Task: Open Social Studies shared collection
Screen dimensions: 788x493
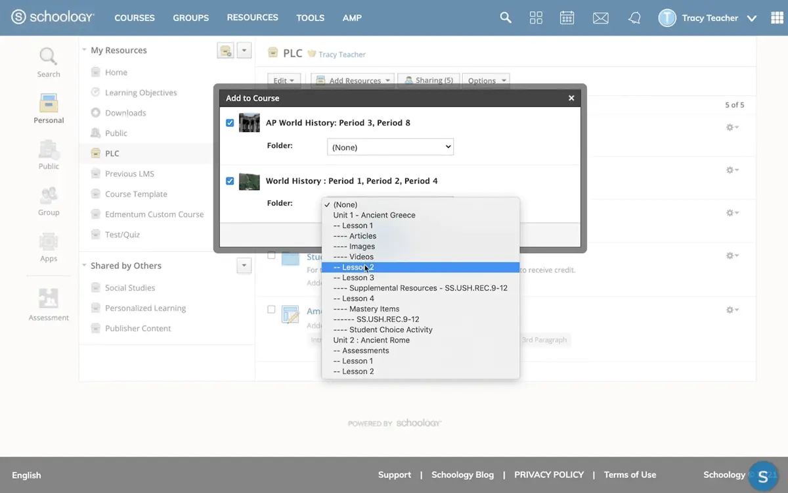Action: (x=130, y=288)
